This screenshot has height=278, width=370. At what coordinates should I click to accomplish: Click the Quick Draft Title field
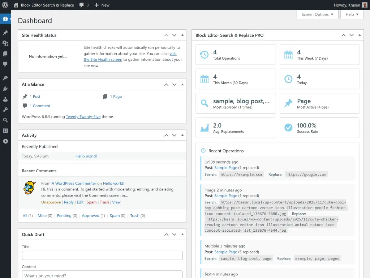102,255
